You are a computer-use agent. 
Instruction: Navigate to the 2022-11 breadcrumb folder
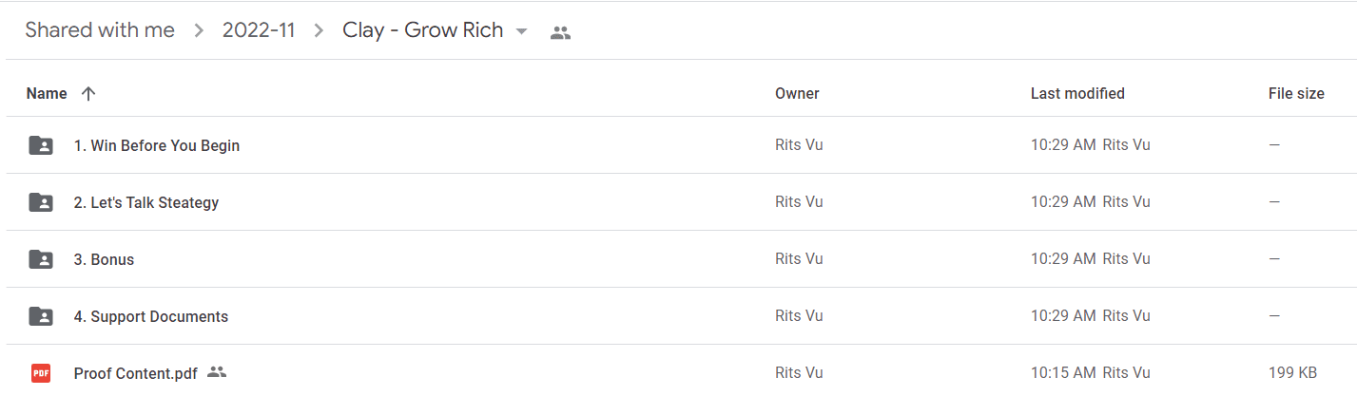point(259,30)
